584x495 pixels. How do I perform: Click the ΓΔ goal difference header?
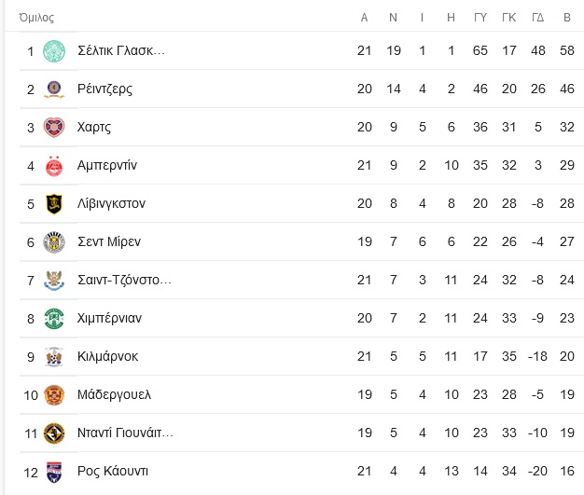(x=537, y=18)
